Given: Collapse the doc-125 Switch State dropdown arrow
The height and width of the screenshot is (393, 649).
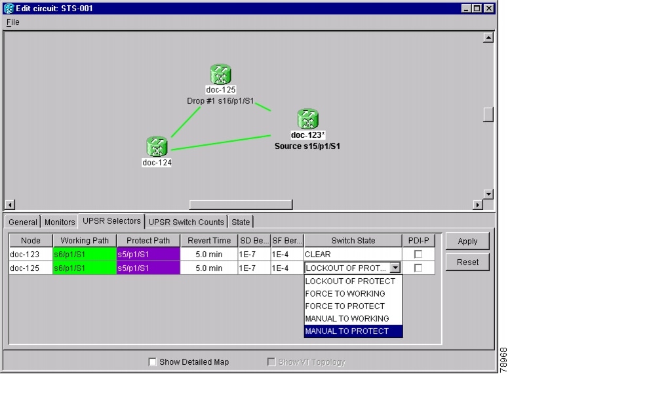Looking at the screenshot, I should 395,268.
